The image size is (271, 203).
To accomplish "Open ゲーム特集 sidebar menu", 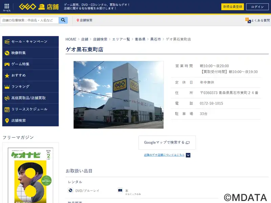I will (30, 64).
